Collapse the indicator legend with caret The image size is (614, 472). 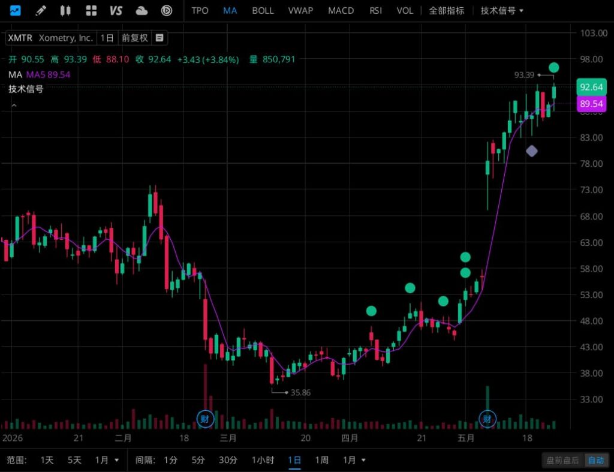(14, 106)
